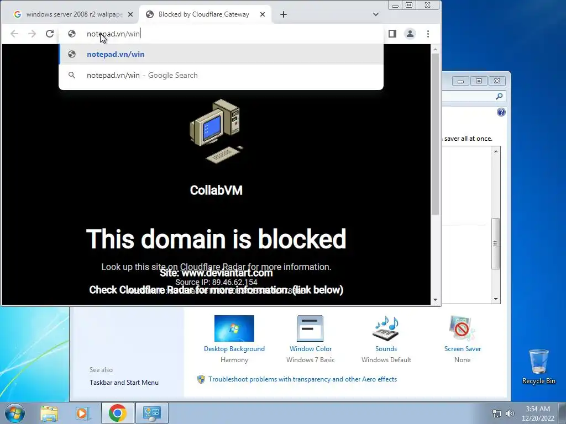The width and height of the screenshot is (566, 424).
Task: Click the CollabVM computer logo image
Action: [216, 131]
